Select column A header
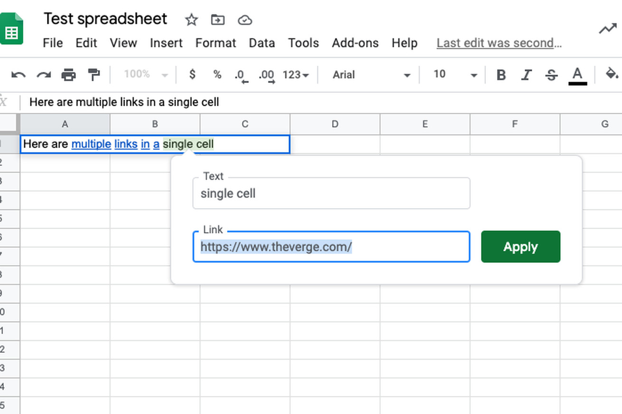Image resolution: width=622 pixels, height=414 pixels. point(65,124)
